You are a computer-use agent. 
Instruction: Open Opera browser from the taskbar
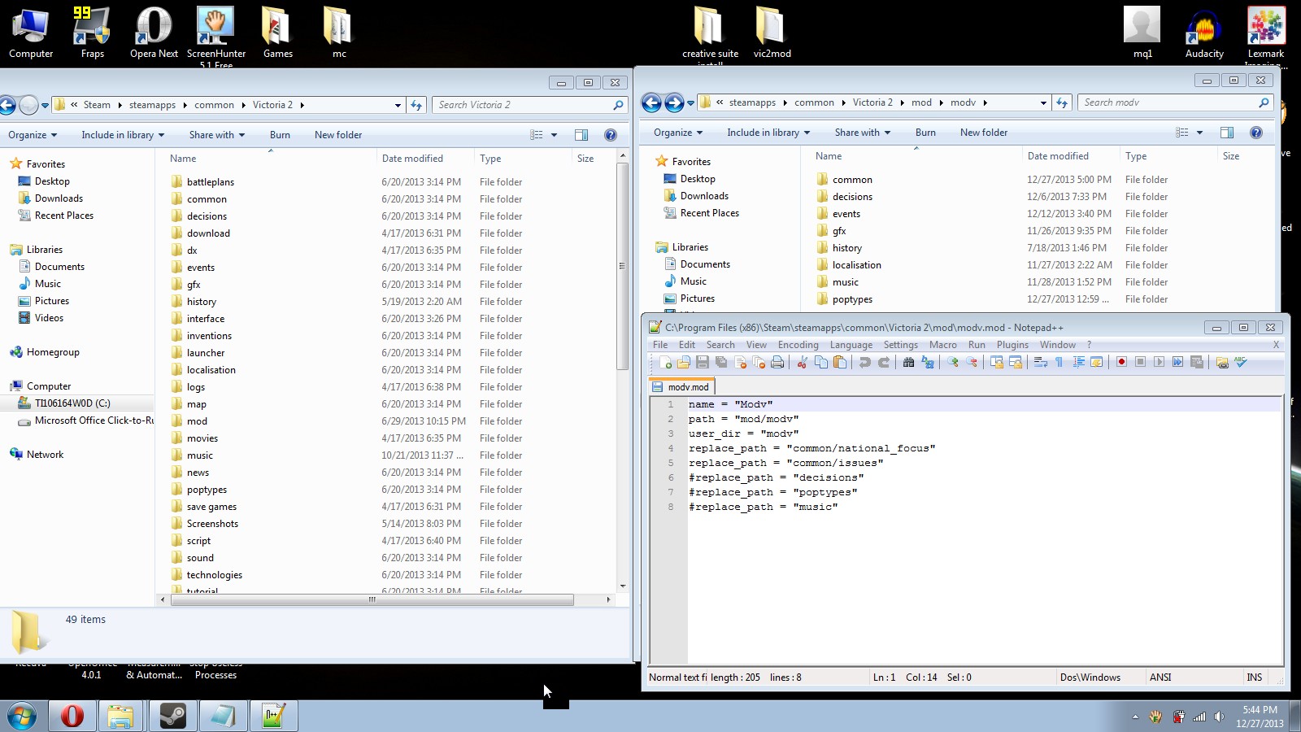[72, 716]
